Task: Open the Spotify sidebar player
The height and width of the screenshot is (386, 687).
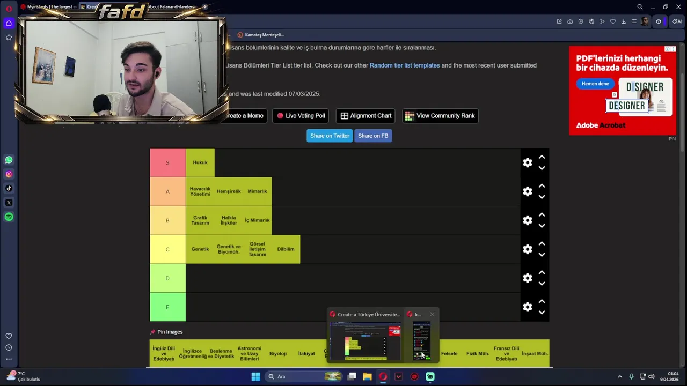Action: (9, 217)
